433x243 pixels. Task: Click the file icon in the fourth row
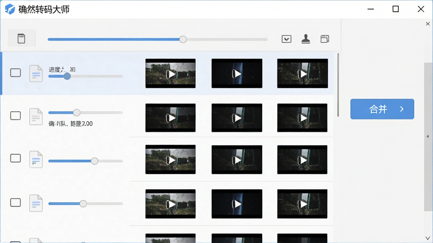click(x=36, y=203)
